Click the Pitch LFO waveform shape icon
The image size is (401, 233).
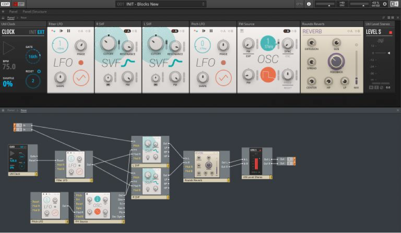(224, 78)
